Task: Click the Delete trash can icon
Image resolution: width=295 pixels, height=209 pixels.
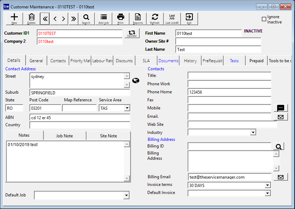Action: coord(31,19)
